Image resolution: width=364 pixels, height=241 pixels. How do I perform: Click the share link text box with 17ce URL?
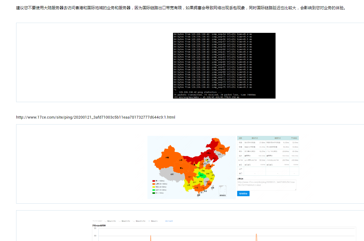pos(267,185)
